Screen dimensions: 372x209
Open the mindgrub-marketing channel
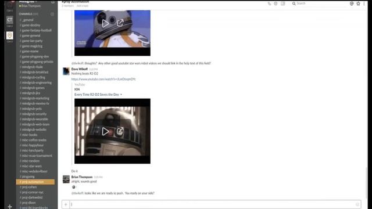[x=35, y=98]
